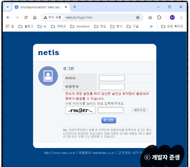The width and height of the screenshot is (190, 167).
Task: Click the camera screenshot icon in toolbar
Action: click(150, 18)
